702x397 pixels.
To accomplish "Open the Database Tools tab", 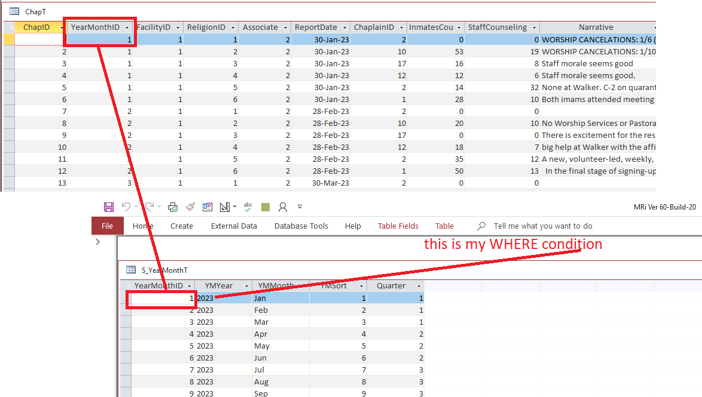I will pyautogui.click(x=300, y=226).
